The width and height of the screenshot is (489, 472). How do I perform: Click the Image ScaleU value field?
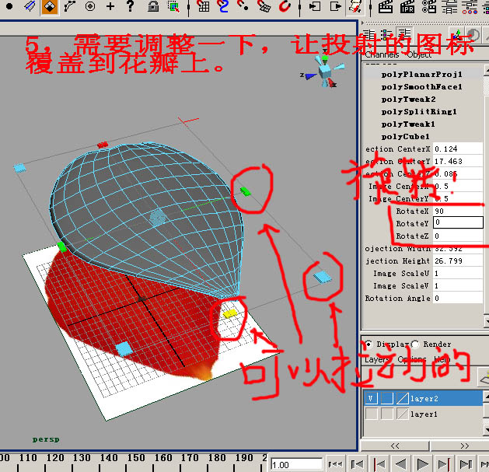(x=458, y=273)
